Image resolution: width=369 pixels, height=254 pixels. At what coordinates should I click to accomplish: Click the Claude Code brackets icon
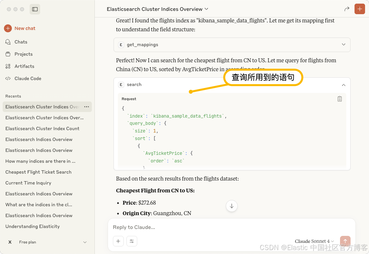[x=8, y=78]
